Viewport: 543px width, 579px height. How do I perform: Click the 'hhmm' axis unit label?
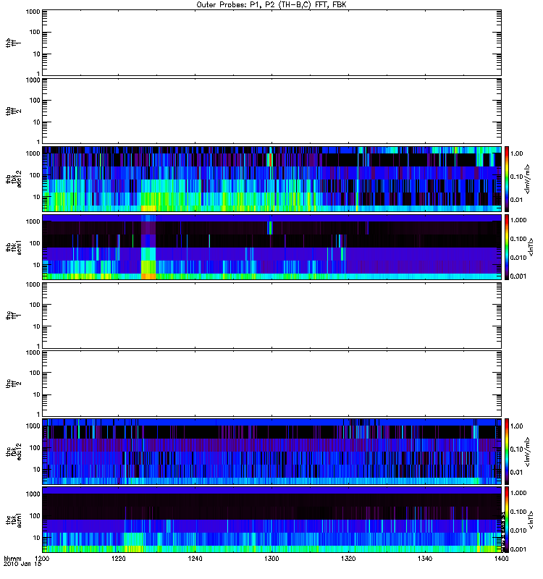coord(12,558)
